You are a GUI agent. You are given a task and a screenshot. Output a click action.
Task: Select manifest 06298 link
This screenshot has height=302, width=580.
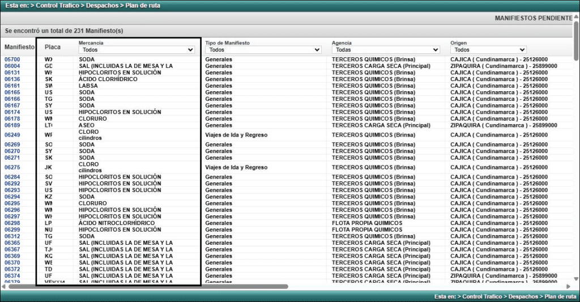pos(12,223)
